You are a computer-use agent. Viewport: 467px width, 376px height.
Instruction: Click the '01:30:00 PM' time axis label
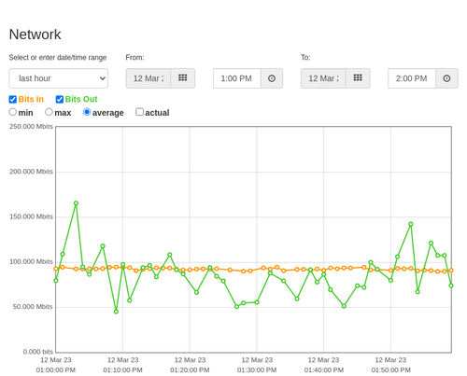(x=257, y=370)
